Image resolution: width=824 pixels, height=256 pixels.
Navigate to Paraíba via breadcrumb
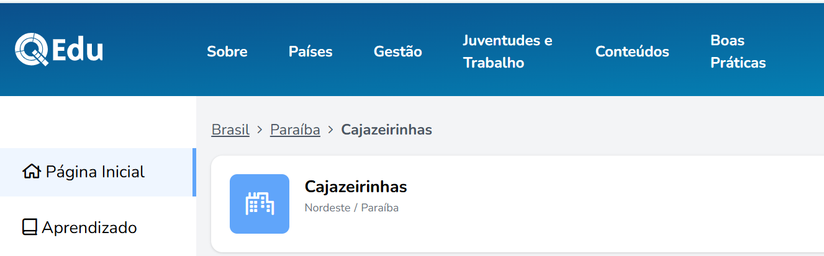pos(295,130)
